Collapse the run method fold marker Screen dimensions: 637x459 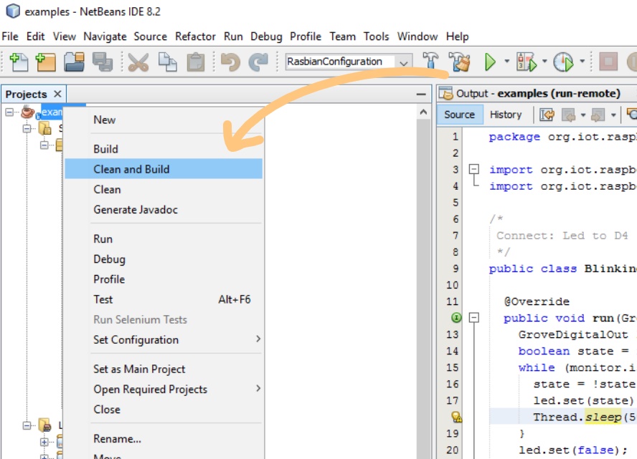point(473,317)
